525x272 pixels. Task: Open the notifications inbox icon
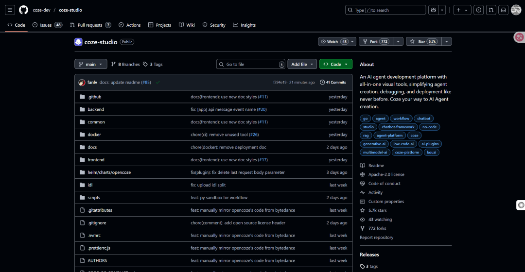click(x=504, y=10)
